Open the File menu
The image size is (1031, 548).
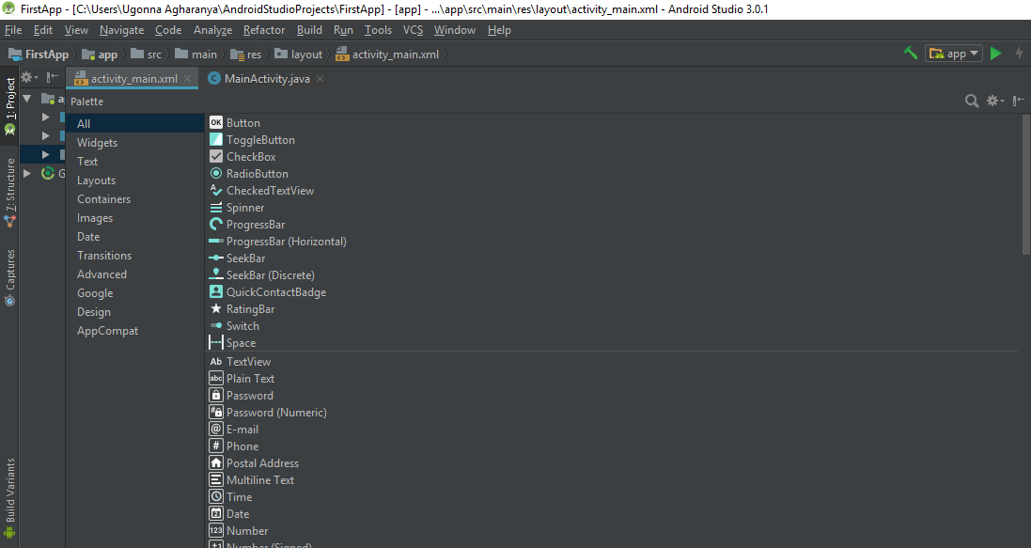point(13,30)
